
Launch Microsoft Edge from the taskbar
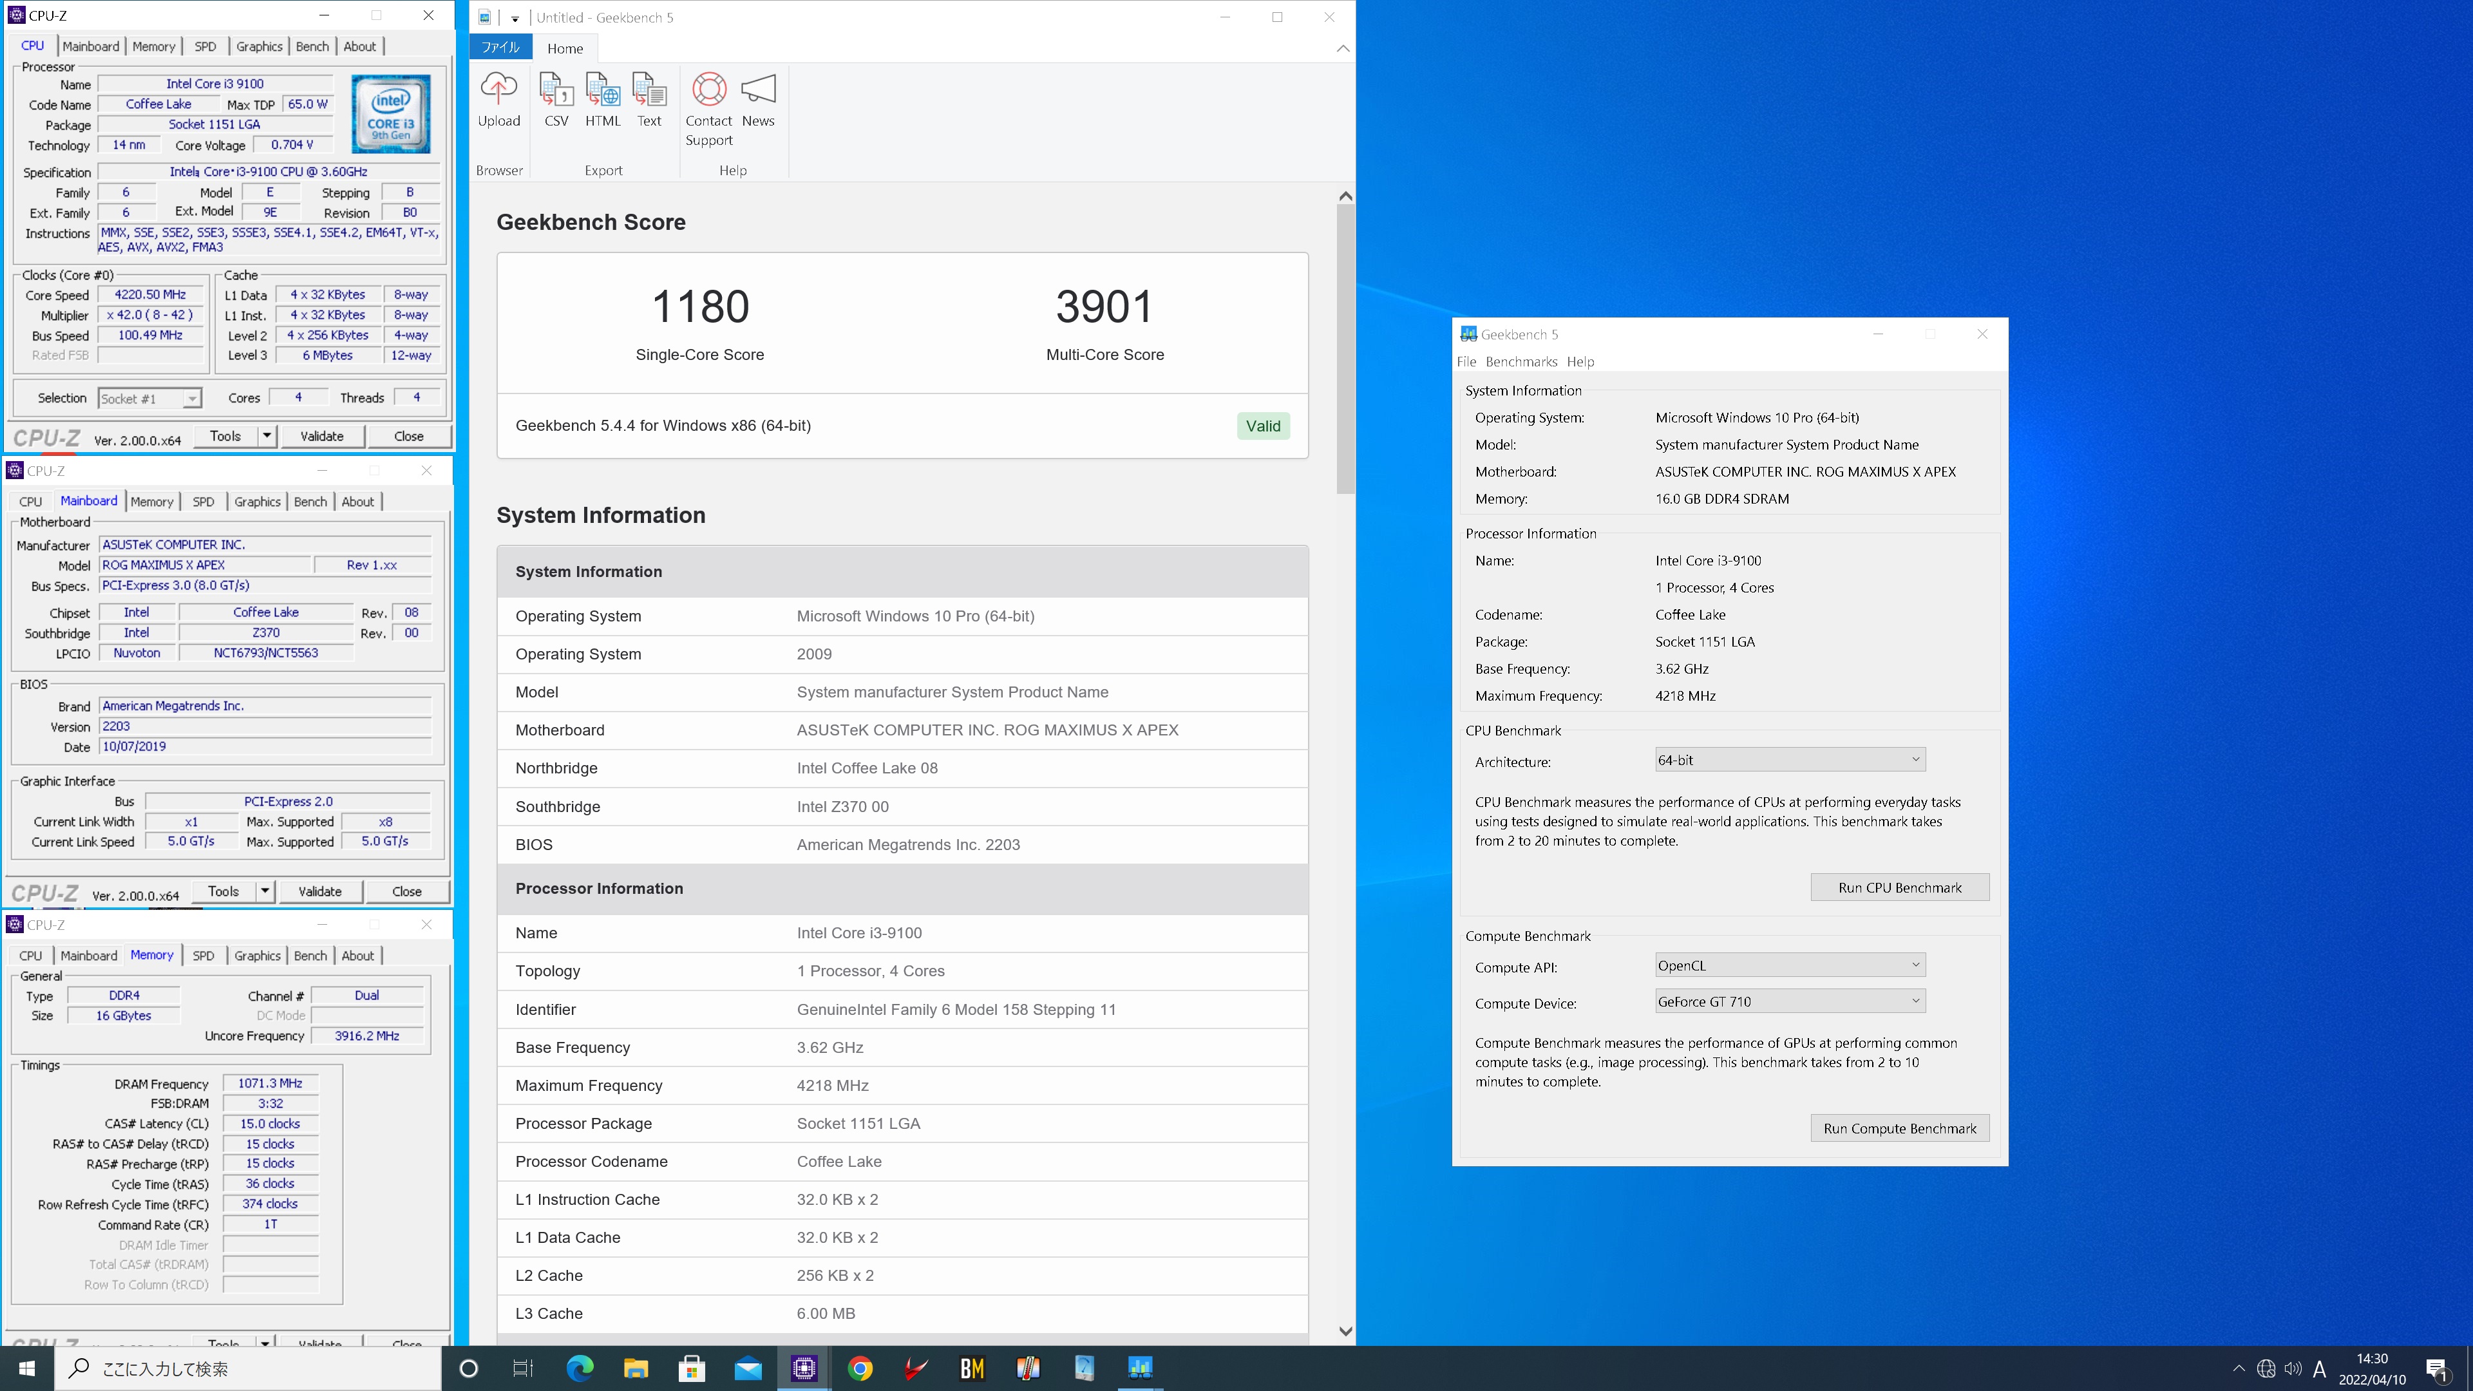click(x=580, y=1368)
